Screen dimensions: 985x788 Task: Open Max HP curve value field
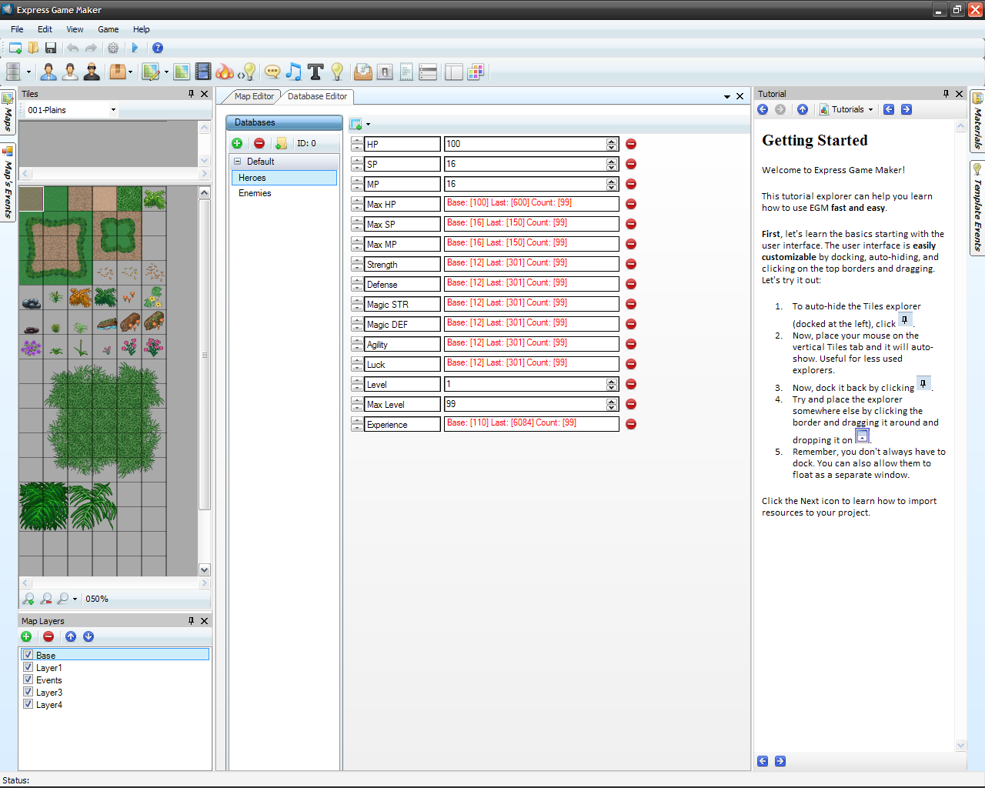(532, 204)
